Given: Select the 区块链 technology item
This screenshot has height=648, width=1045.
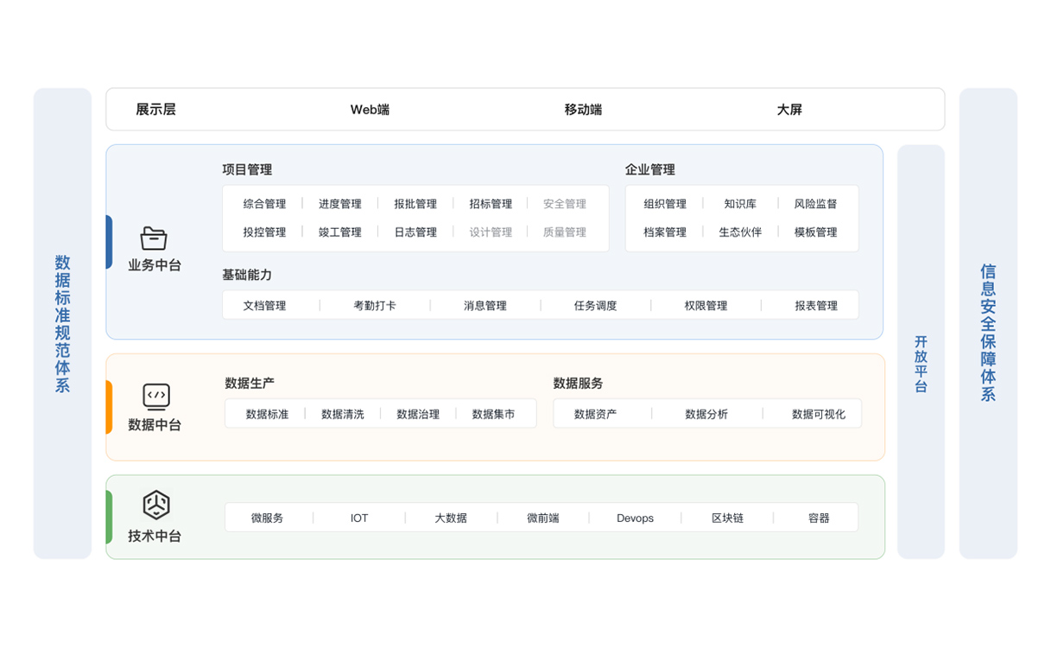Looking at the screenshot, I should [x=727, y=518].
